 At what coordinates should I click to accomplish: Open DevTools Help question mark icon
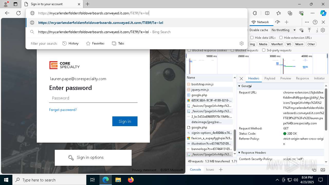tap(315, 22)
